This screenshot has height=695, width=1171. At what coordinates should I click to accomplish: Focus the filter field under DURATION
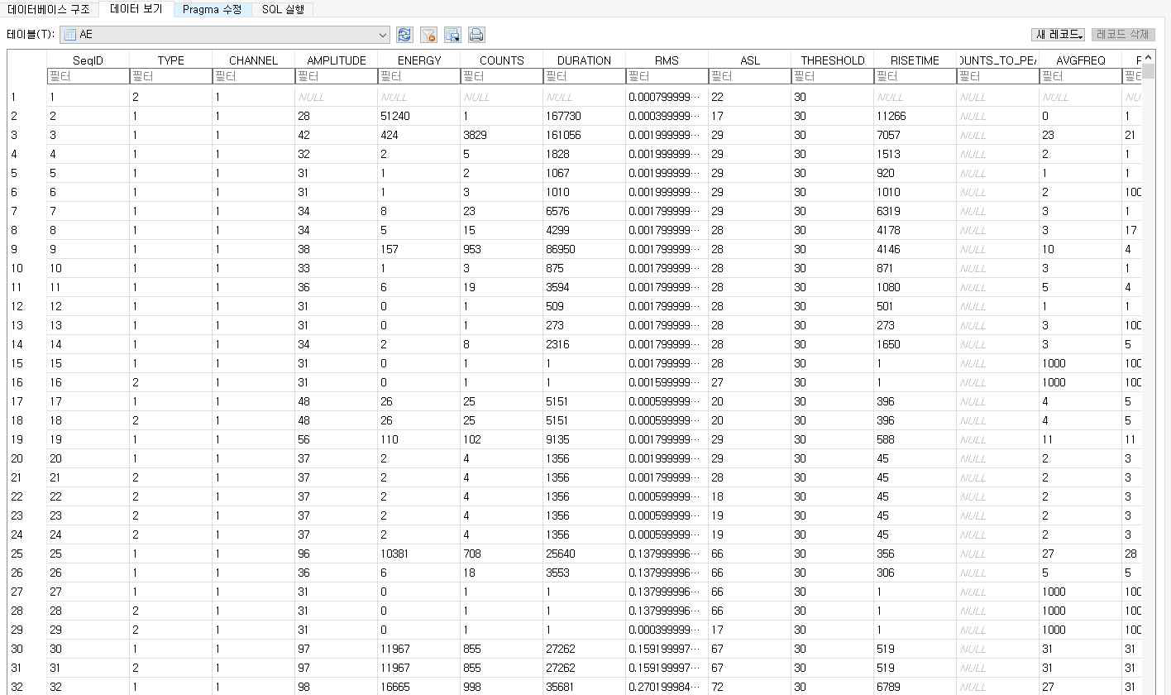point(584,76)
